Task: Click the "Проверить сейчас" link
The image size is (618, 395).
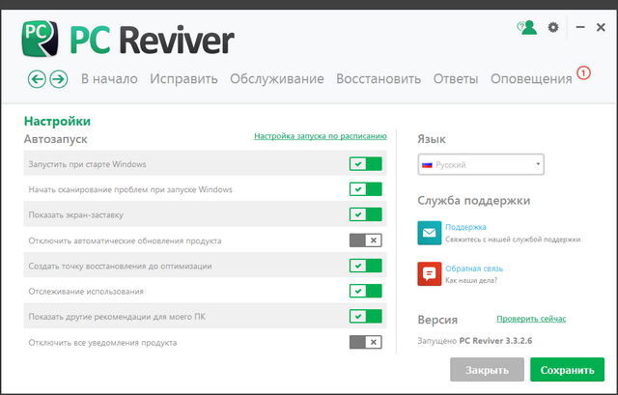Action: pyautogui.click(x=531, y=319)
